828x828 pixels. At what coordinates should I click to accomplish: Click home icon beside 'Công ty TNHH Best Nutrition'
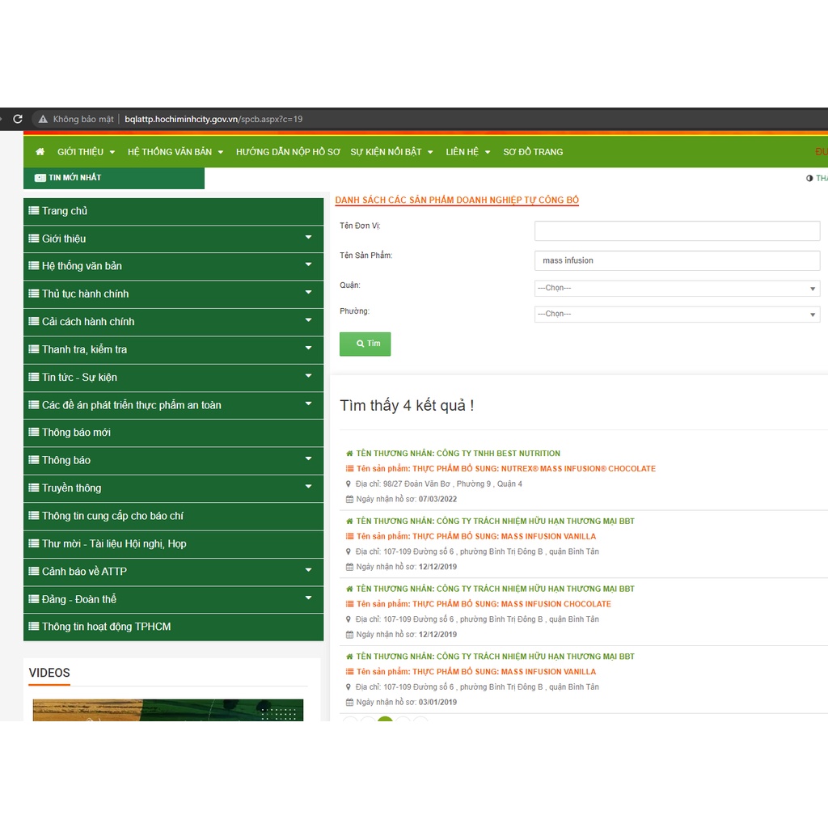point(349,454)
